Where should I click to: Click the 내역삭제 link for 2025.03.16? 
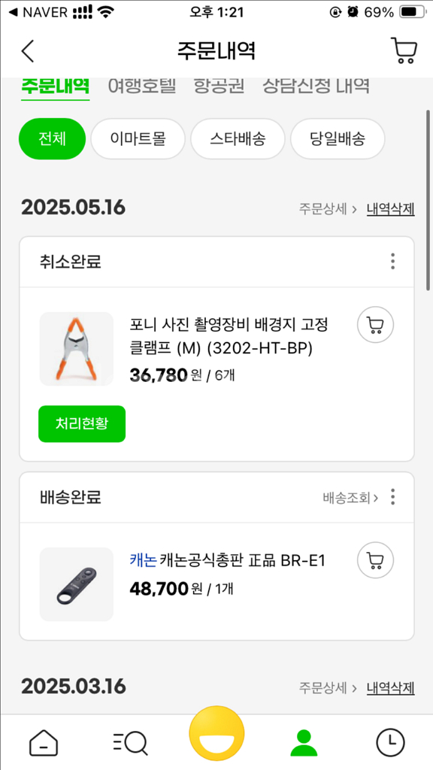[x=390, y=687]
